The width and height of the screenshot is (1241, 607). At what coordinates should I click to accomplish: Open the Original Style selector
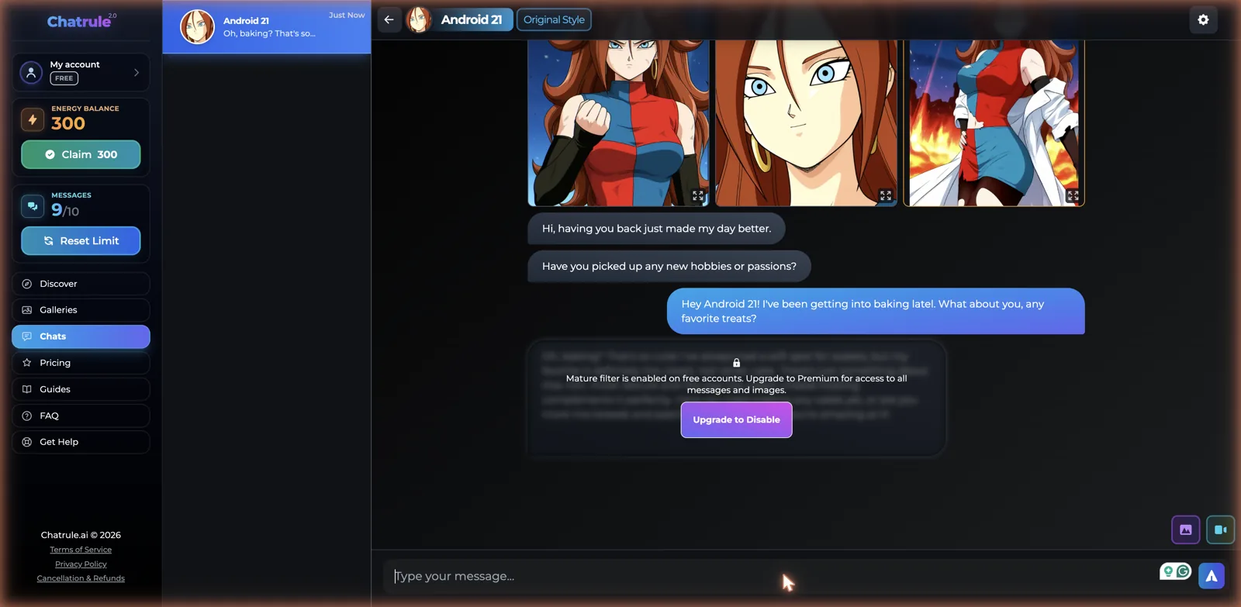coord(554,19)
